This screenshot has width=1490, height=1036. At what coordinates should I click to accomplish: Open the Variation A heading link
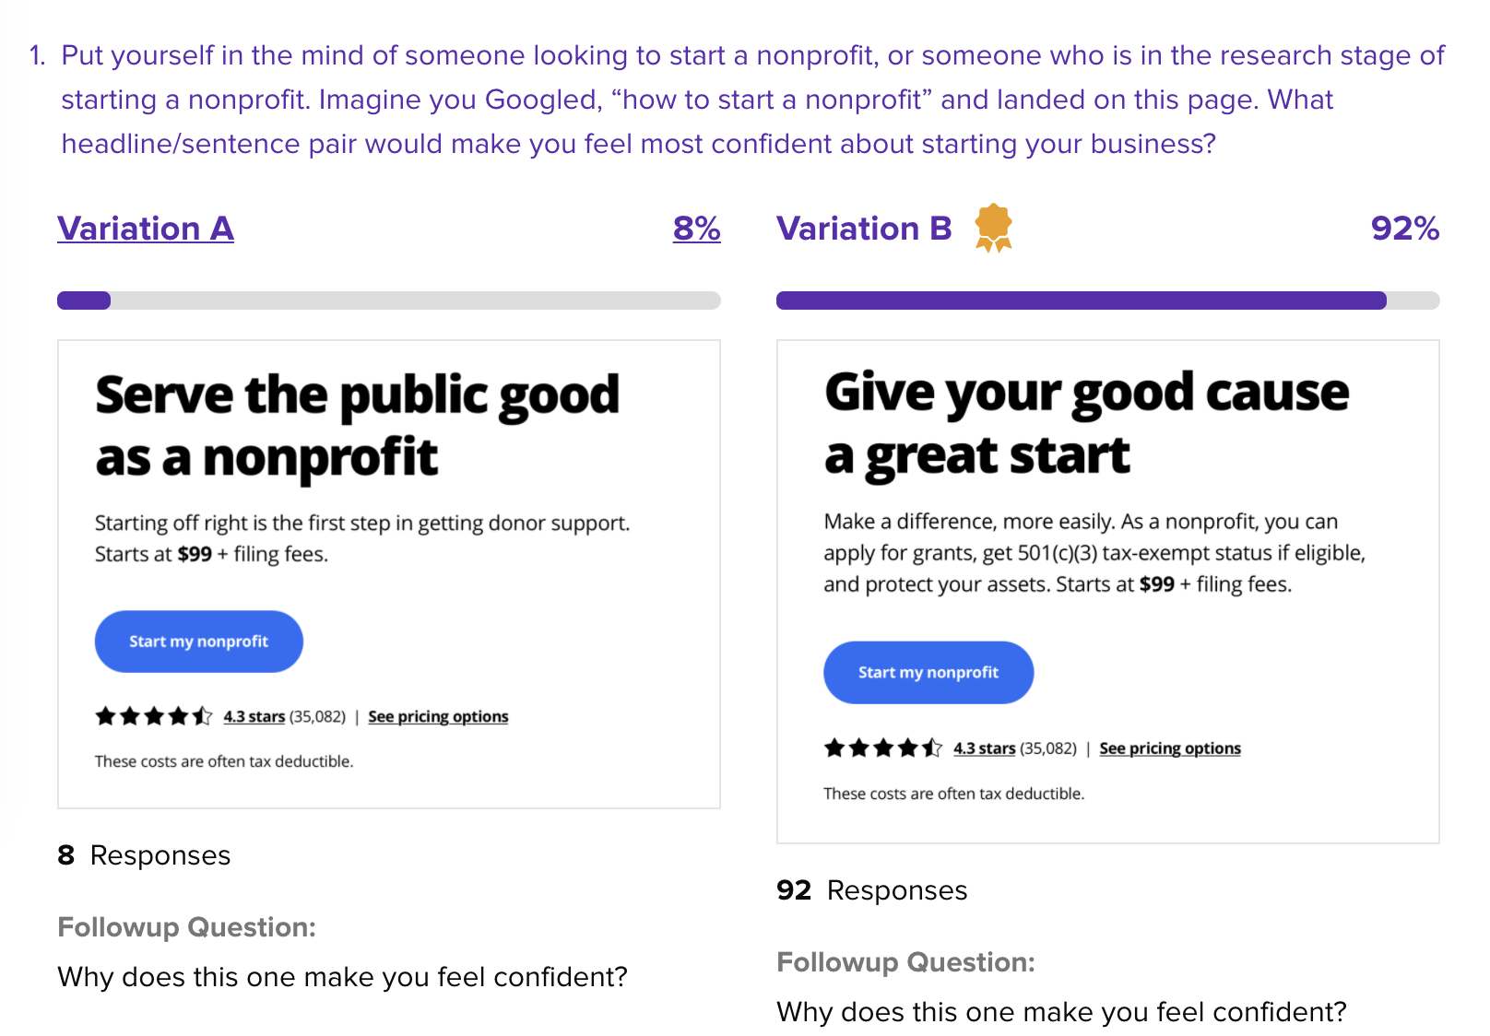click(146, 229)
